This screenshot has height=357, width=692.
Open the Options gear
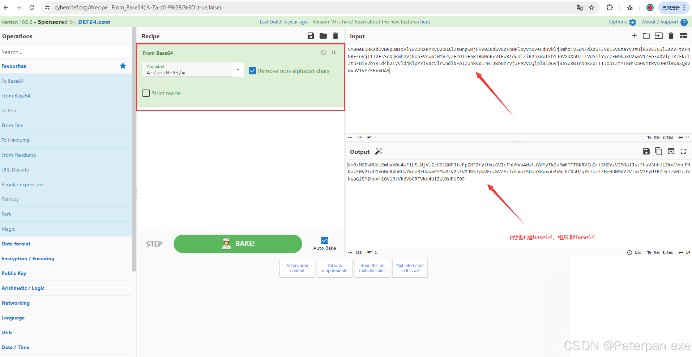pos(632,22)
